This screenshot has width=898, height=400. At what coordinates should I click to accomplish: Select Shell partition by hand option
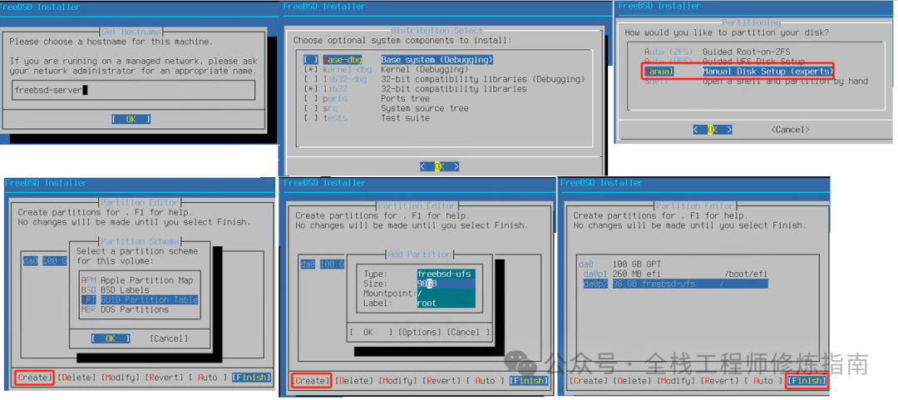[756, 81]
